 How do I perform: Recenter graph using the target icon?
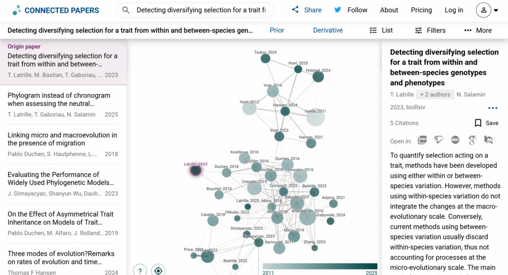[158, 271]
